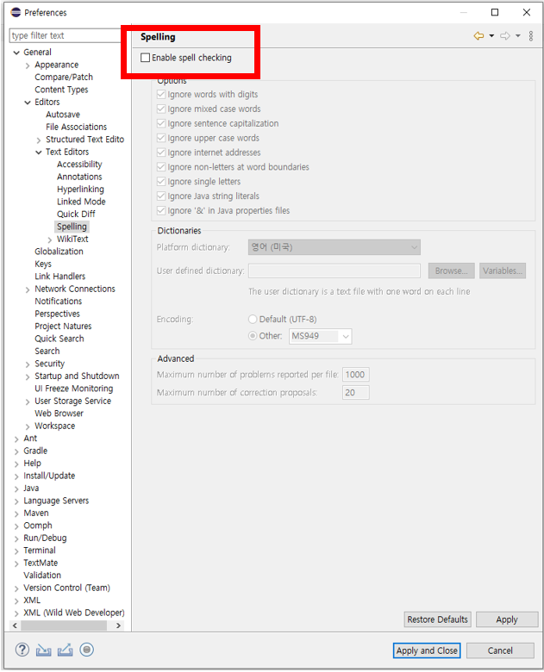Toggle Ignore mixed case words
Screen dimensions: 544x672
tap(161, 109)
